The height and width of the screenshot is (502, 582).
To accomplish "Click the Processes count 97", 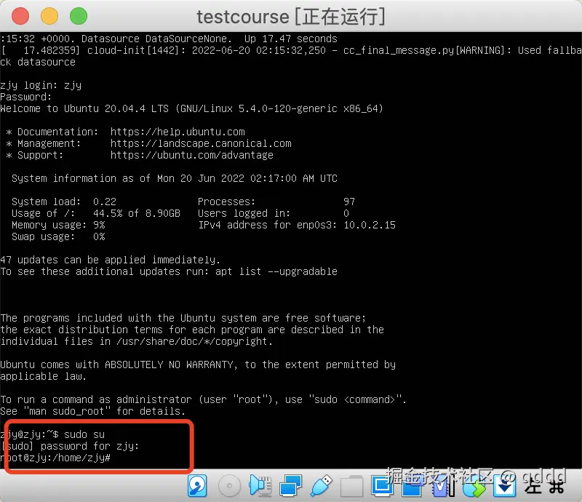I will click(x=349, y=202).
